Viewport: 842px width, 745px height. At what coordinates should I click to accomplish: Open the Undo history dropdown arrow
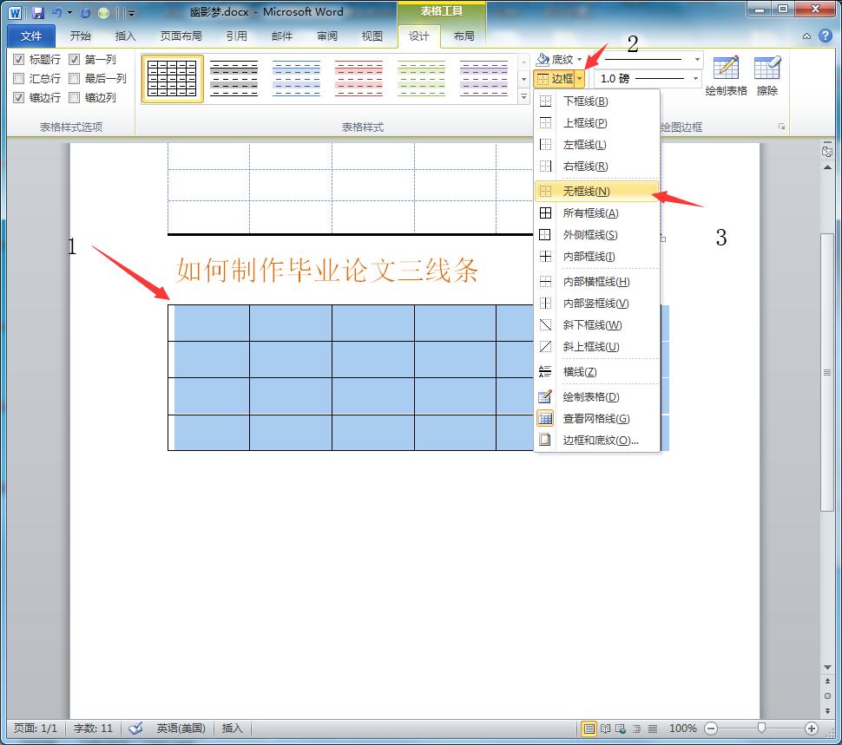[x=69, y=12]
